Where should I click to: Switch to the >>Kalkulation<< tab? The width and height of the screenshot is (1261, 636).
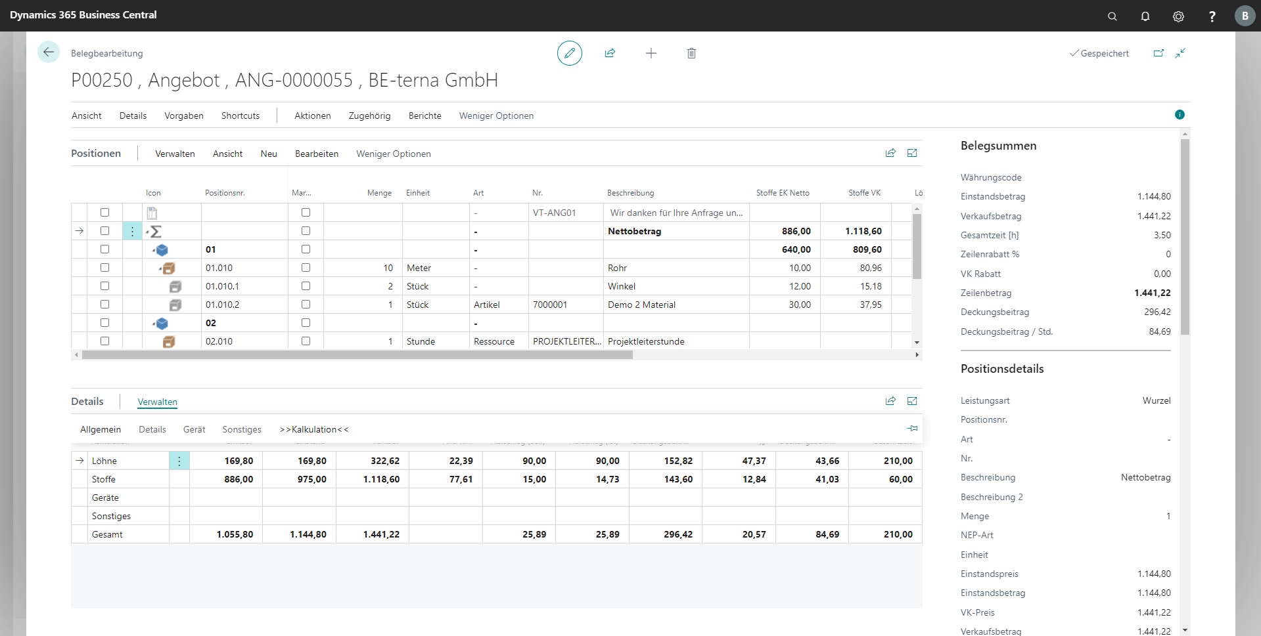pyautogui.click(x=313, y=429)
